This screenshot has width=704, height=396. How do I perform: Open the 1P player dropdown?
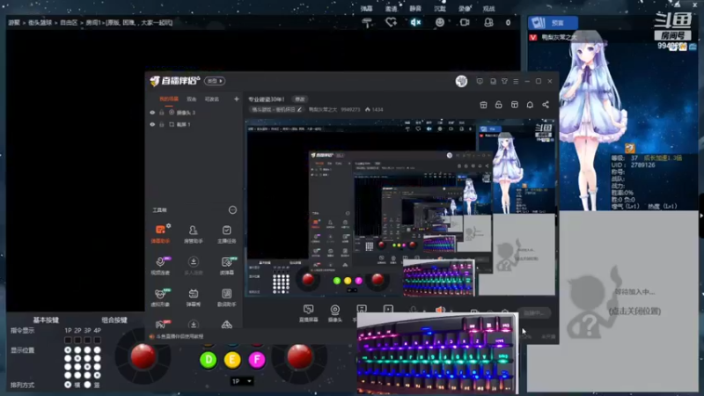[241, 381]
